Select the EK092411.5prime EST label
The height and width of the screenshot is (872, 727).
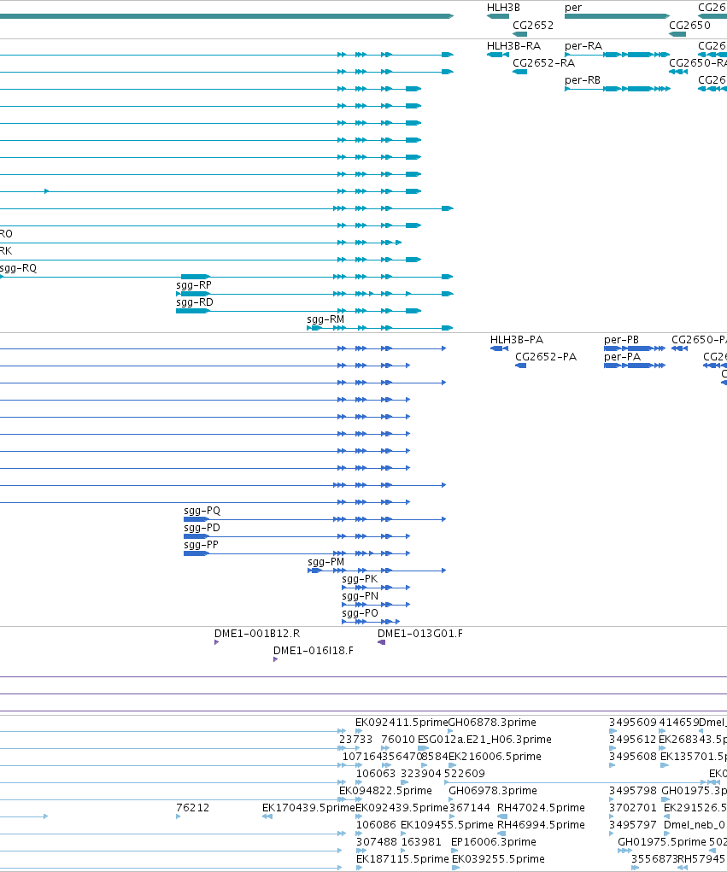(x=402, y=723)
